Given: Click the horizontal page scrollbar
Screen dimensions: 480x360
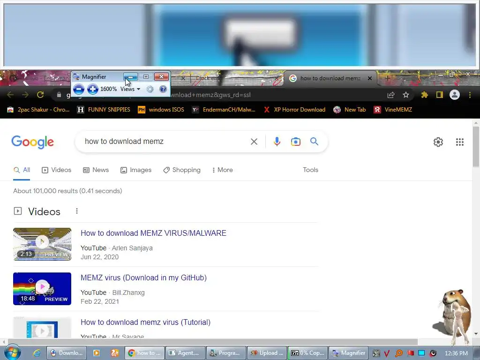Looking at the screenshot, I should coord(213,342).
